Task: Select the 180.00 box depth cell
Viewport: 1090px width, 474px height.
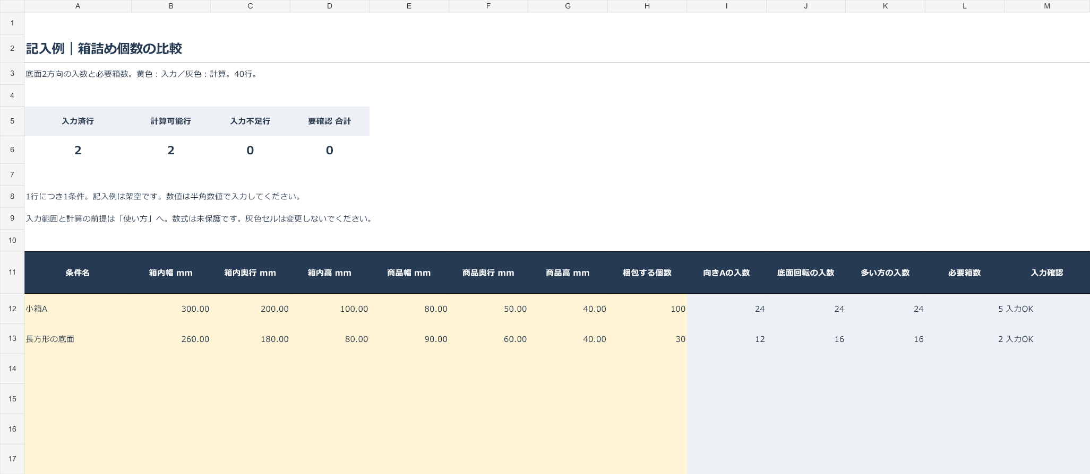Action: (250, 339)
